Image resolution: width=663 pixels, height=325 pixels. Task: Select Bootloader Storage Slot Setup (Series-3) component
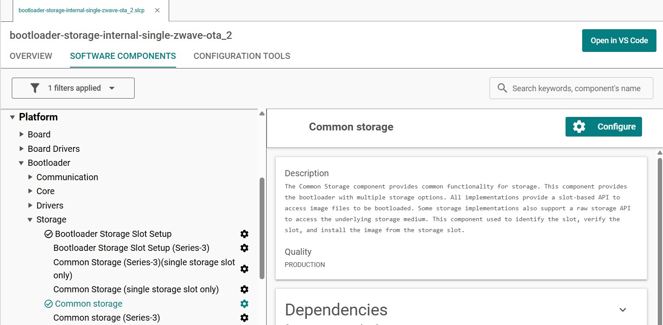[131, 248]
